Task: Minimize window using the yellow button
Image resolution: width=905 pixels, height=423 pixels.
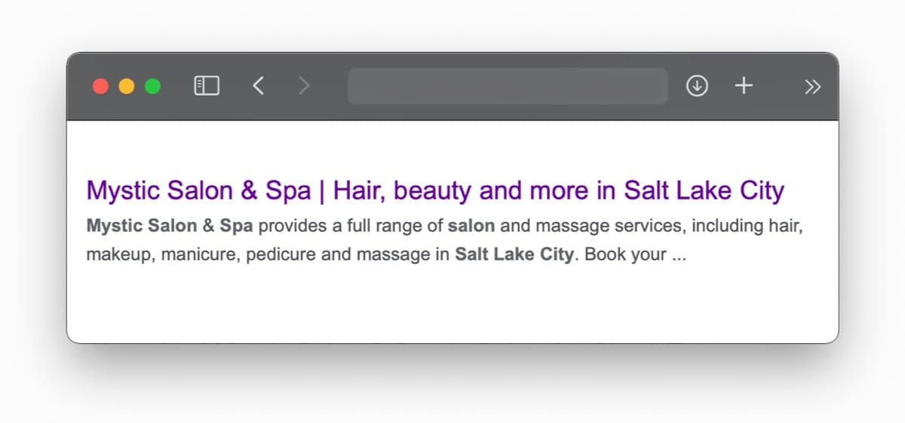Action: point(127,86)
